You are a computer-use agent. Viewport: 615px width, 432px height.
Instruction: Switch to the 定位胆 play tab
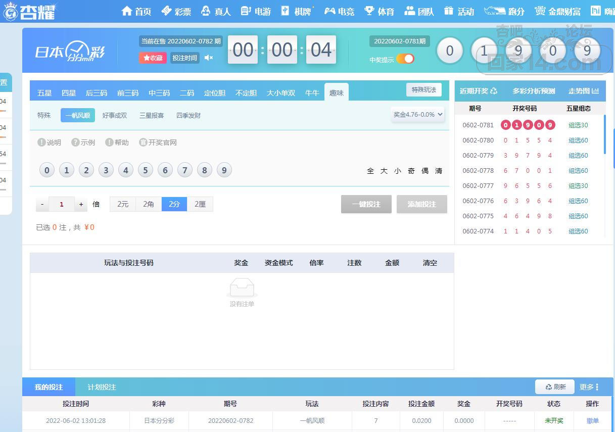(x=215, y=93)
